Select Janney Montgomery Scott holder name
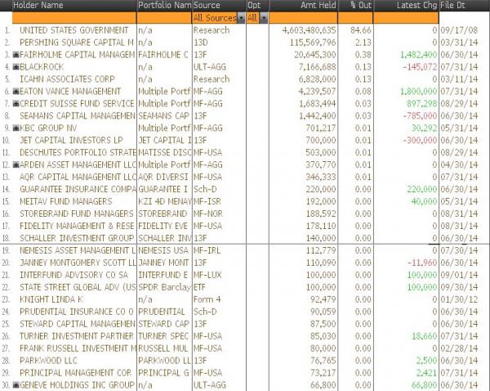490x391 pixels. click(78, 263)
